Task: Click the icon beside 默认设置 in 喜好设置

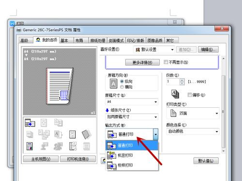Action: point(137,49)
